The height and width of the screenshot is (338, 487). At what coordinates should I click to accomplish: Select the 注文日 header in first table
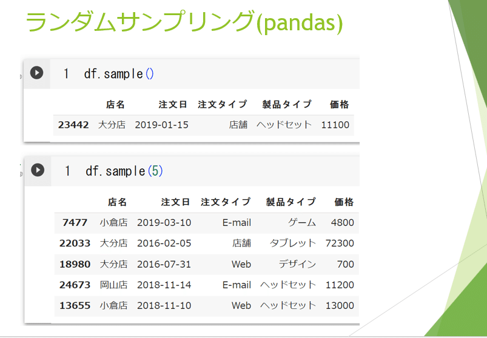click(x=173, y=105)
